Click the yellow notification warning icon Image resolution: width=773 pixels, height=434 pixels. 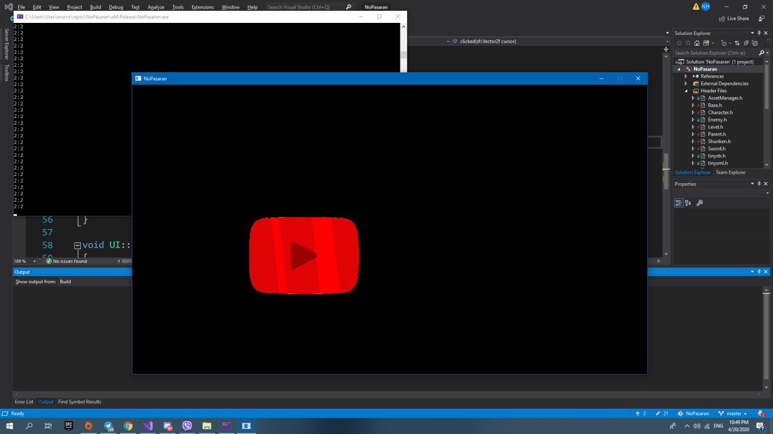tap(696, 7)
